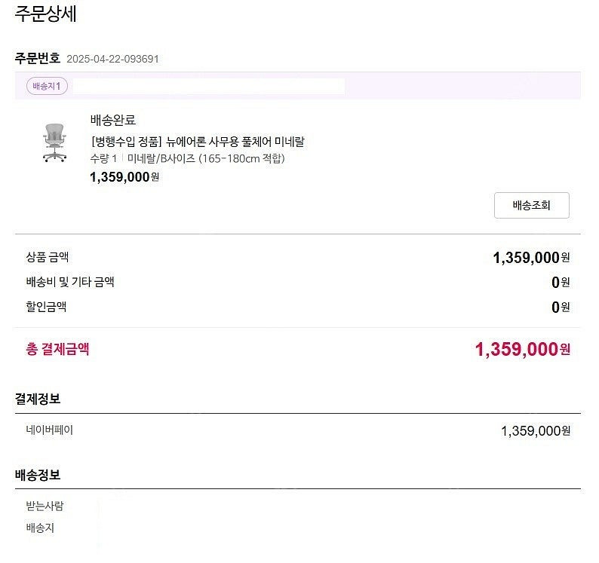The height and width of the screenshot is (563, 599).
Task: Click the red total amount 1,359,000원
Action: [522, 349]
